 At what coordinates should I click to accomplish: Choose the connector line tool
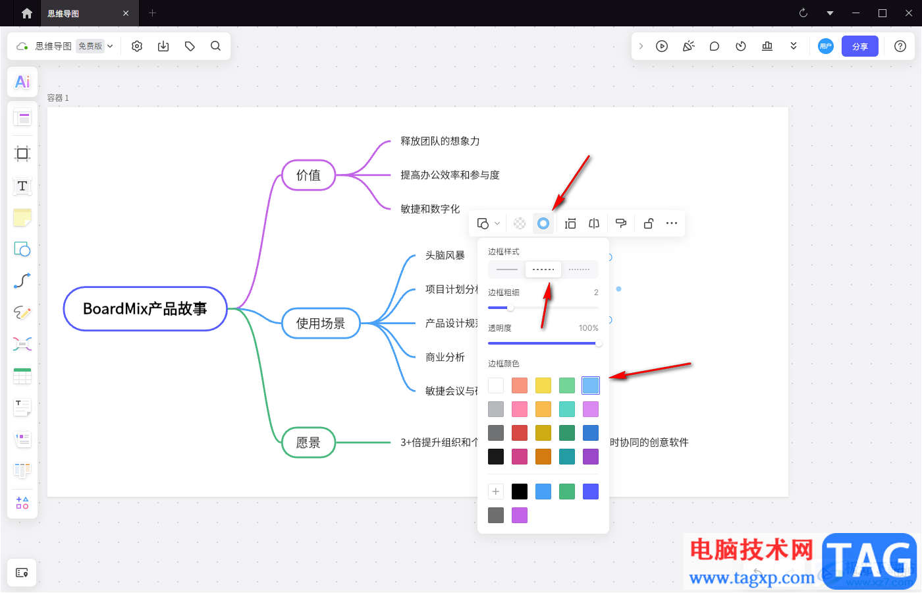[x=22, y=281]
